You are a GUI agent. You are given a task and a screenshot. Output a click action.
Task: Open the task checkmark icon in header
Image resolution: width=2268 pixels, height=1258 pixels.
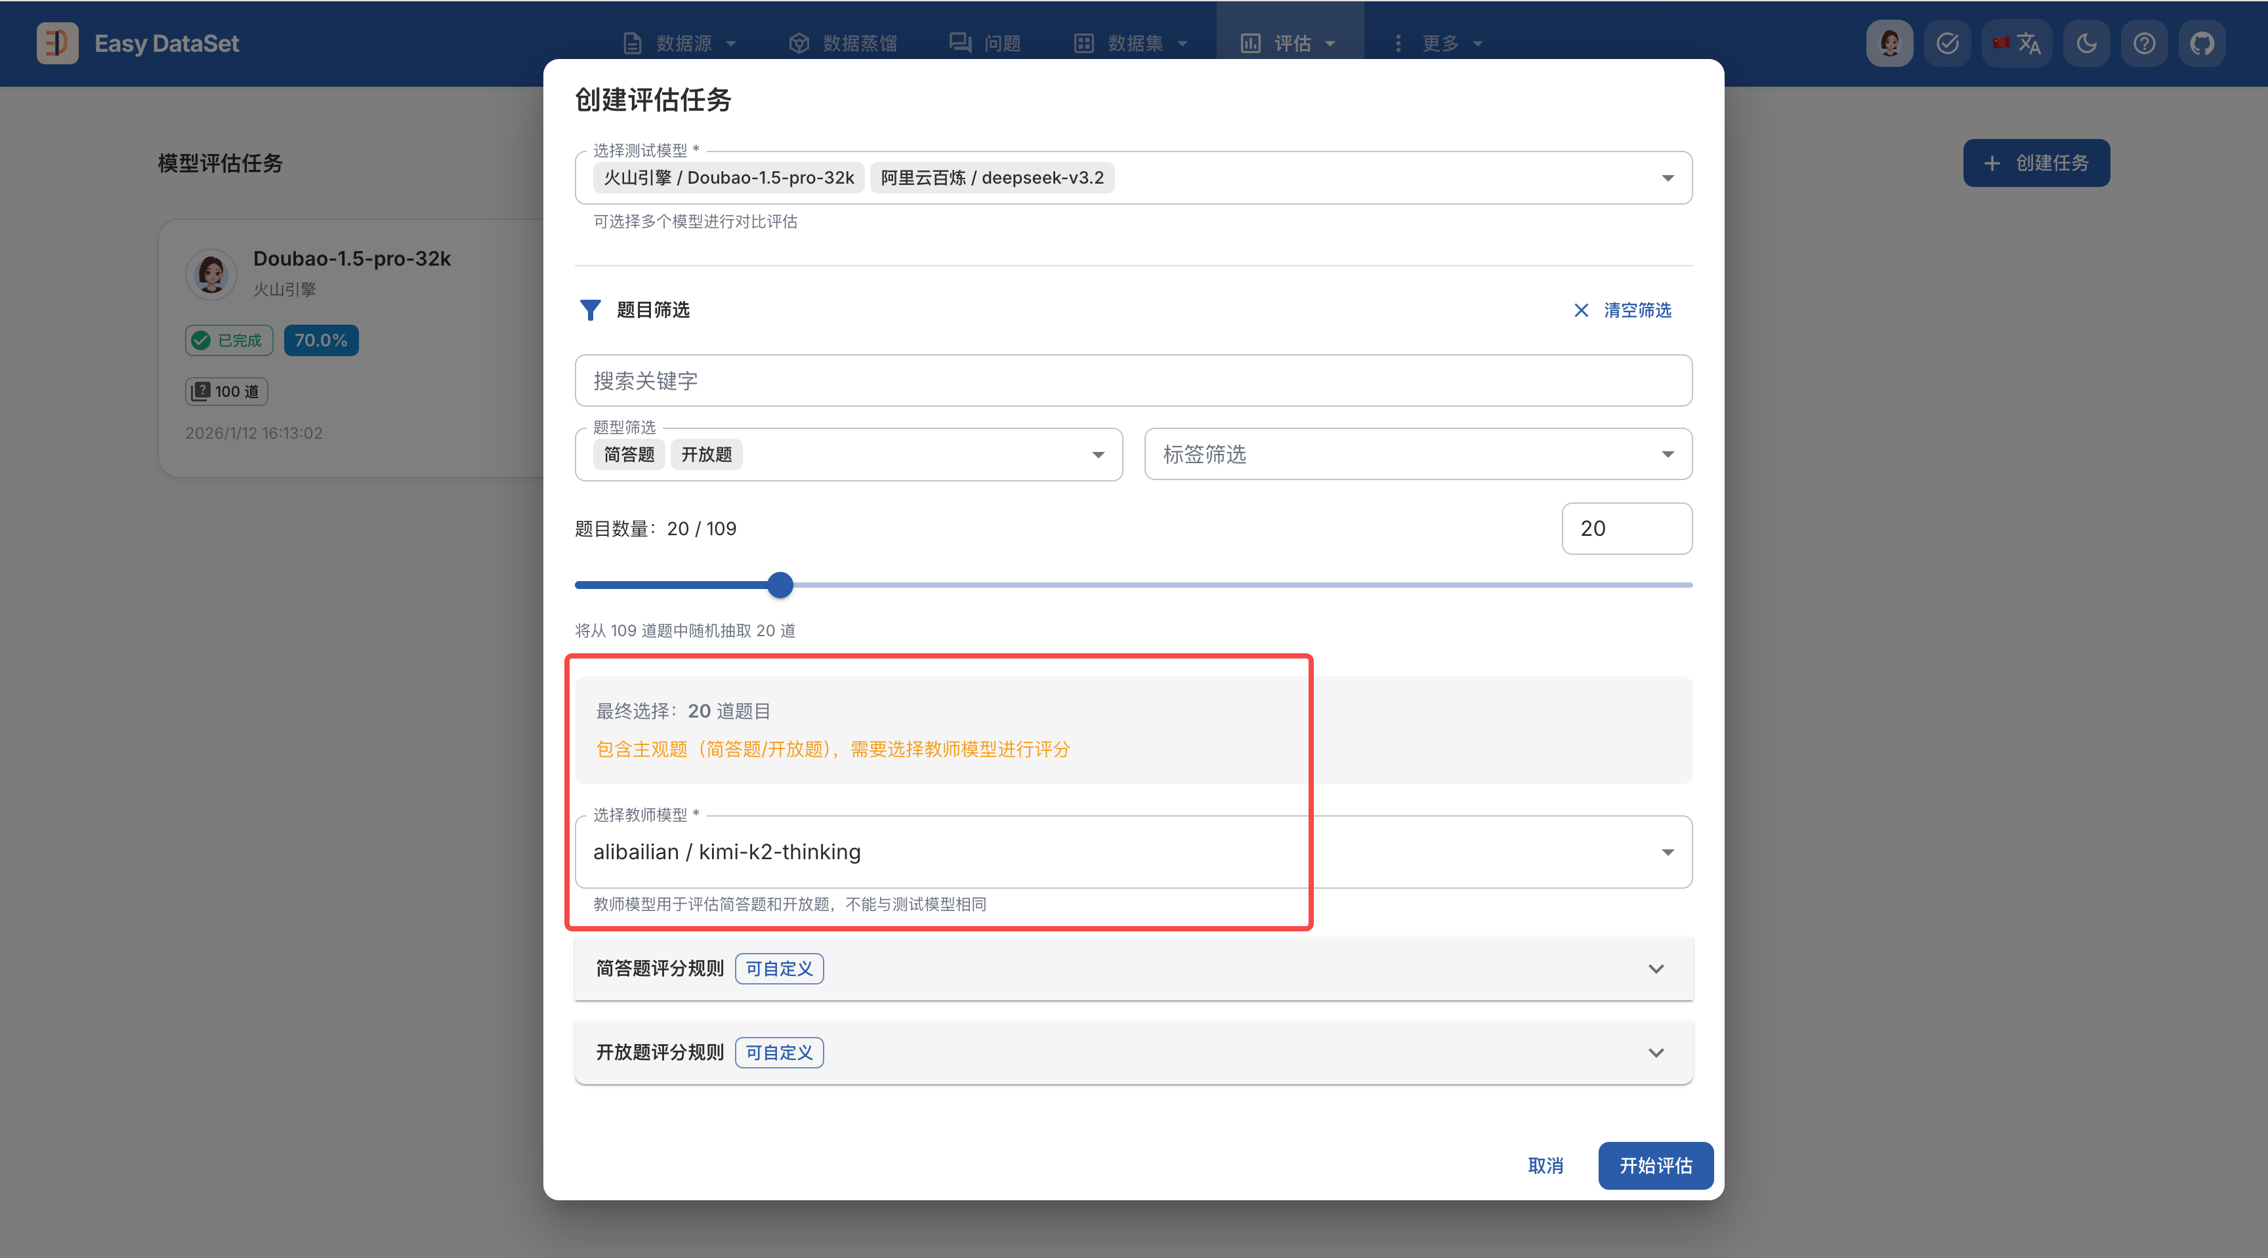tap(1946, 43)
